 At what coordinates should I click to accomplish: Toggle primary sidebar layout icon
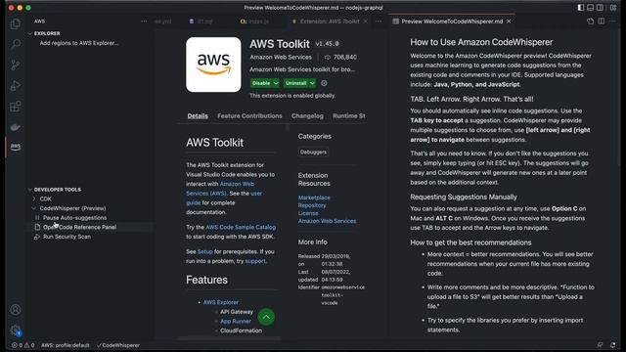pos(580,8)
